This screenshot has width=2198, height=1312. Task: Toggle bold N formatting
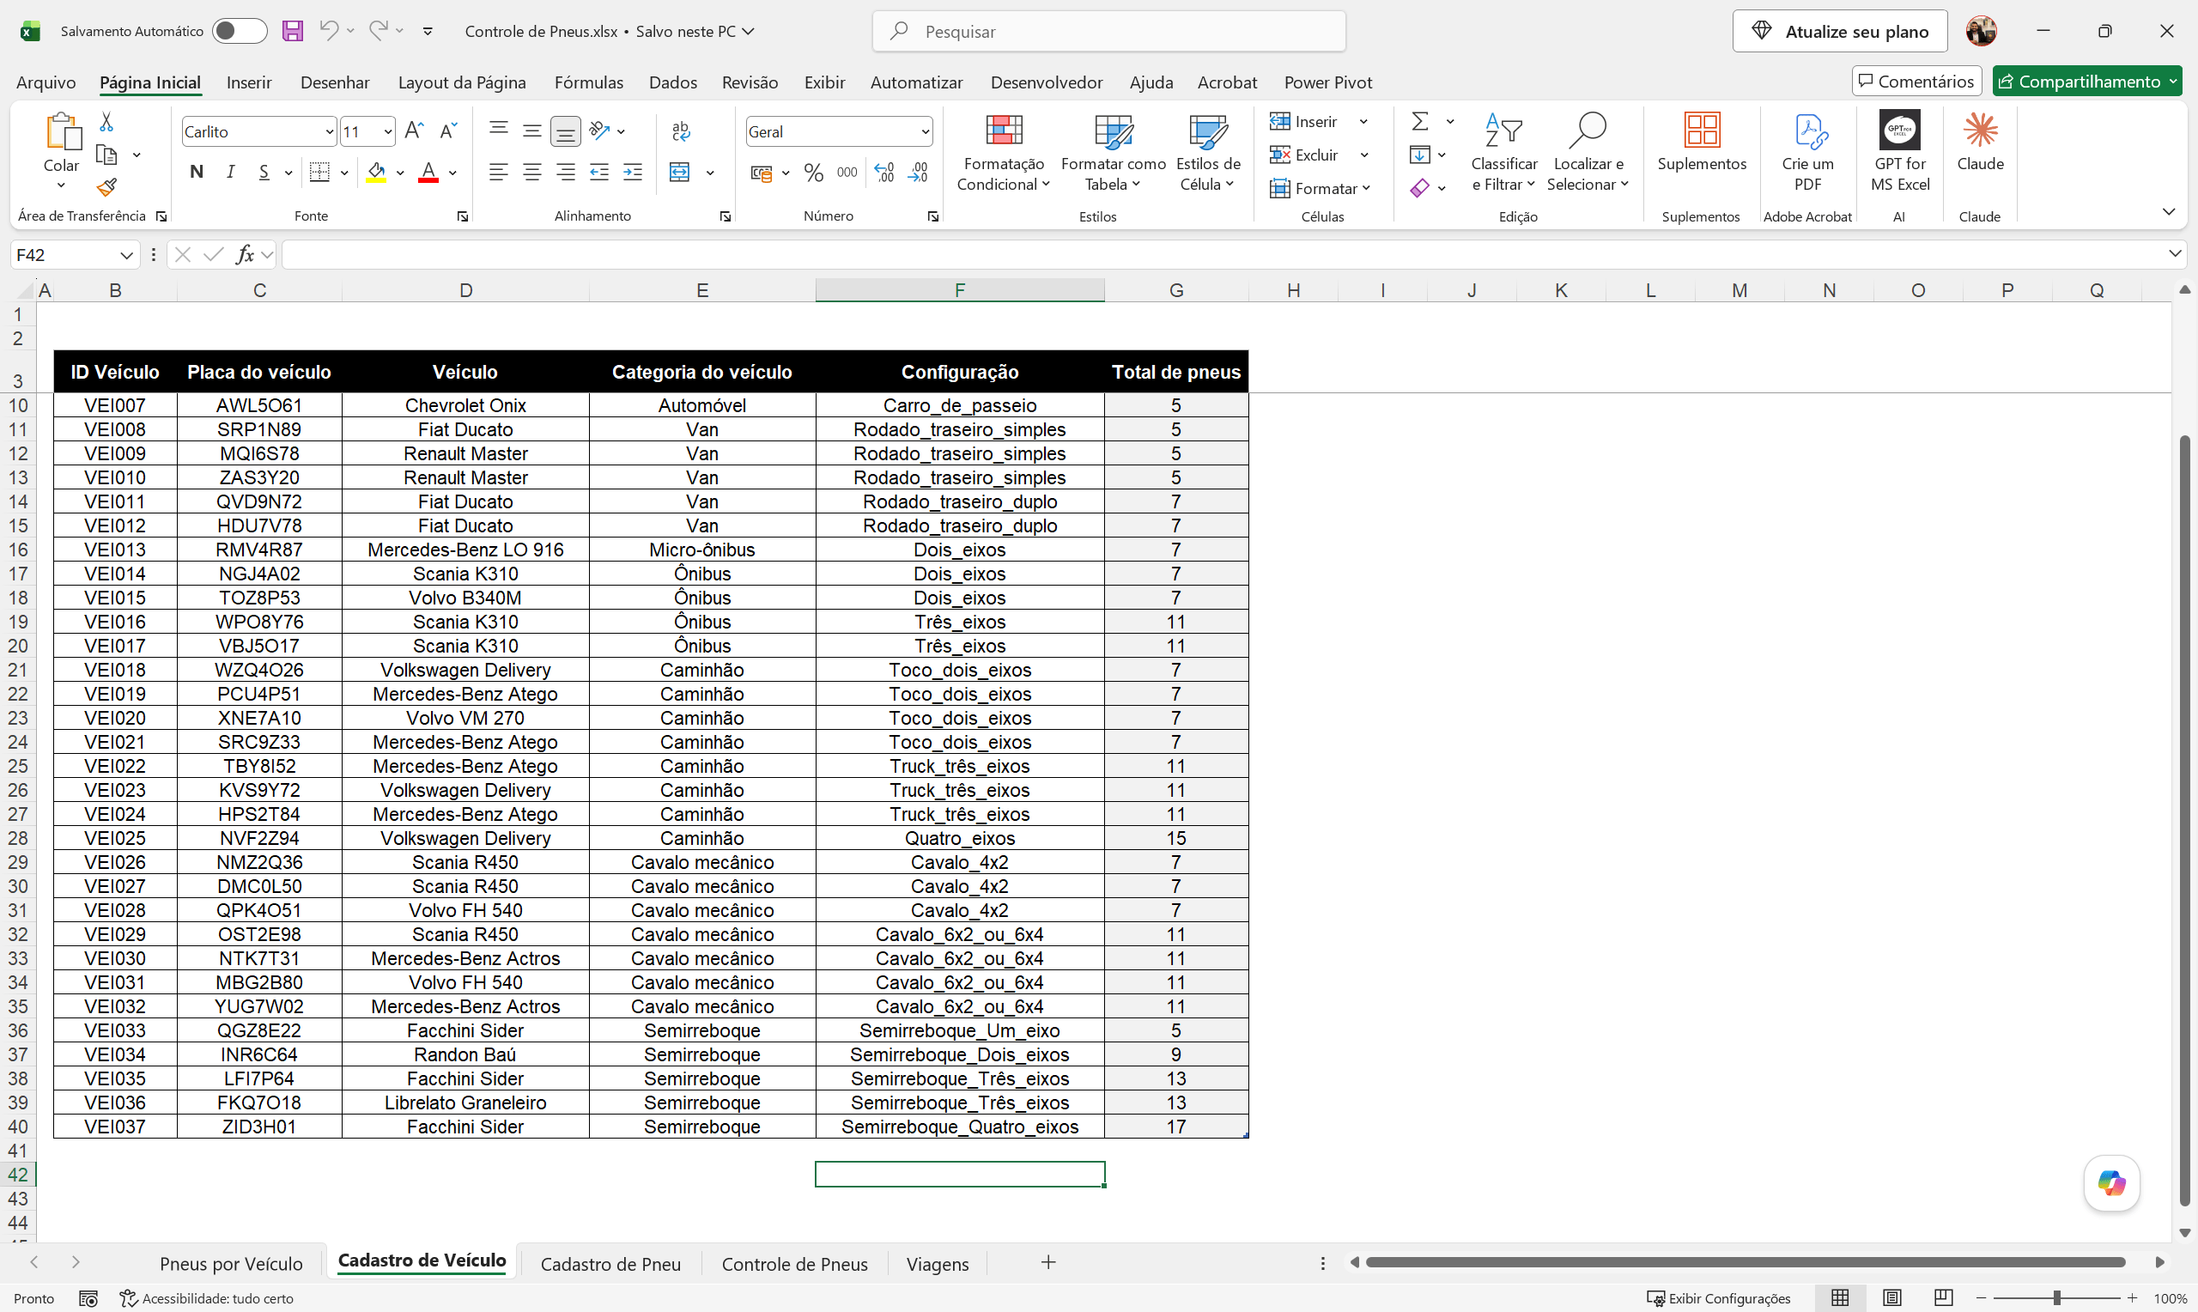[197, 172]
